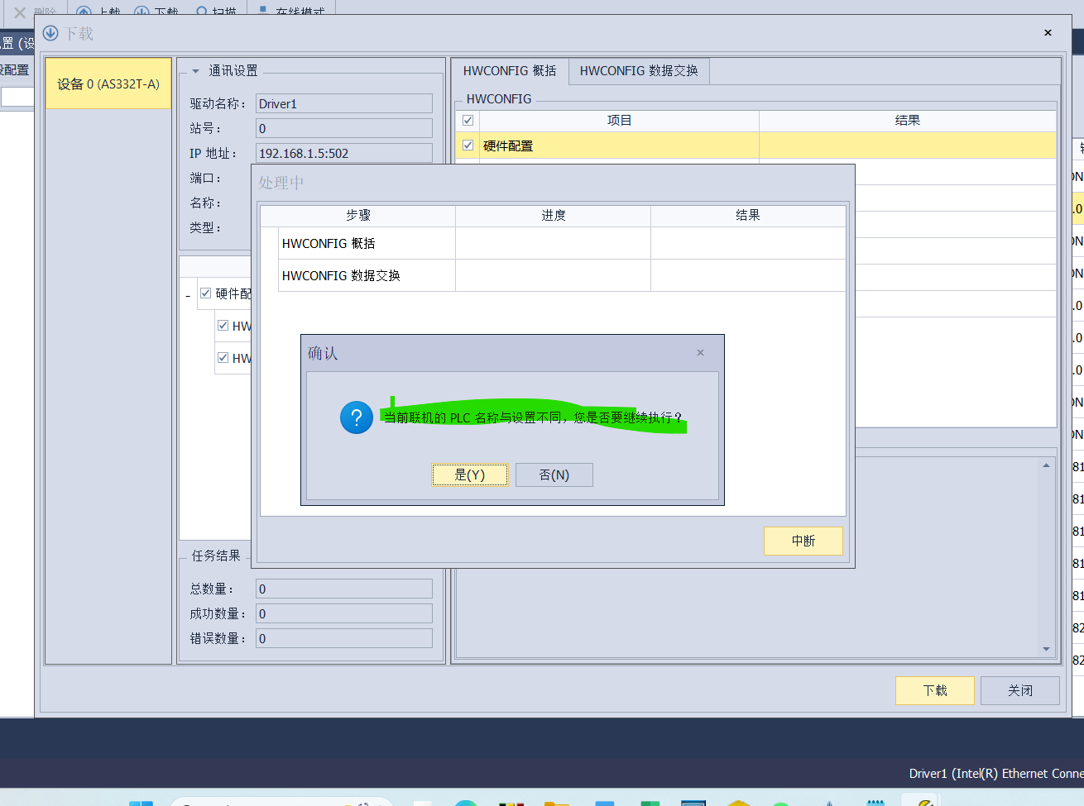Click the download arrow icon in dialog title
The width and height of the screenshot is (1084, 806).
tap(50, 33)
